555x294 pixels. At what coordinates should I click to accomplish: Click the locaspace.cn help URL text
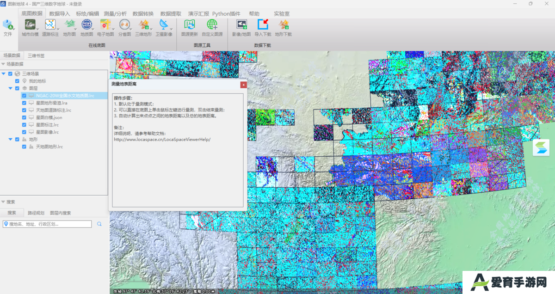[x=162, y=139]
